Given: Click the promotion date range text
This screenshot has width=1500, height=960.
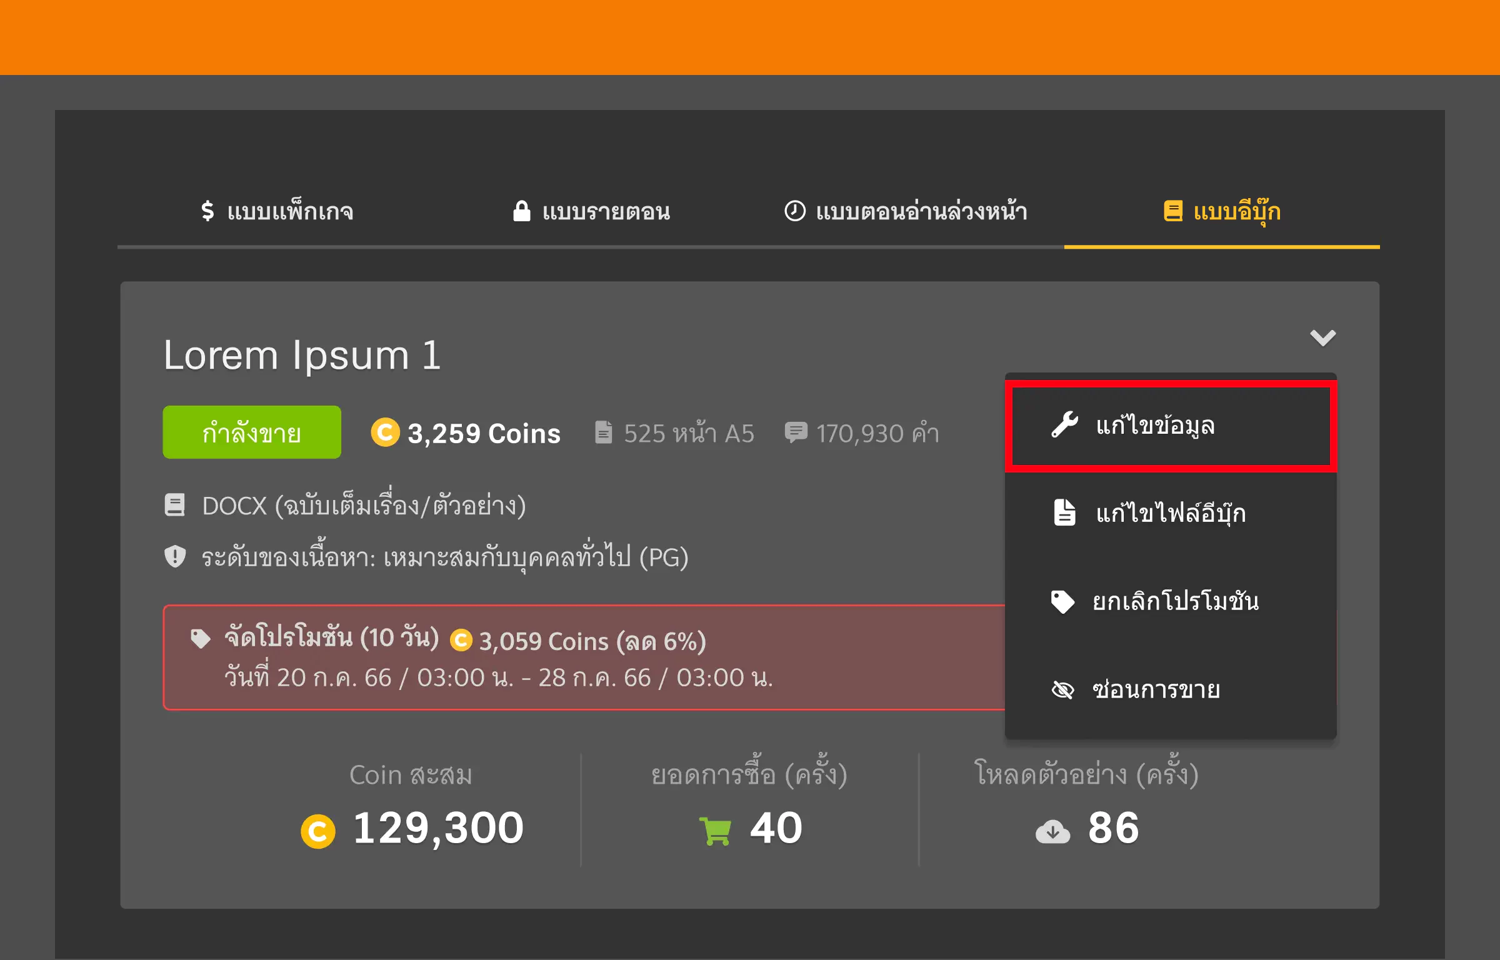Looking at the screenshot, I should [499, 677].
